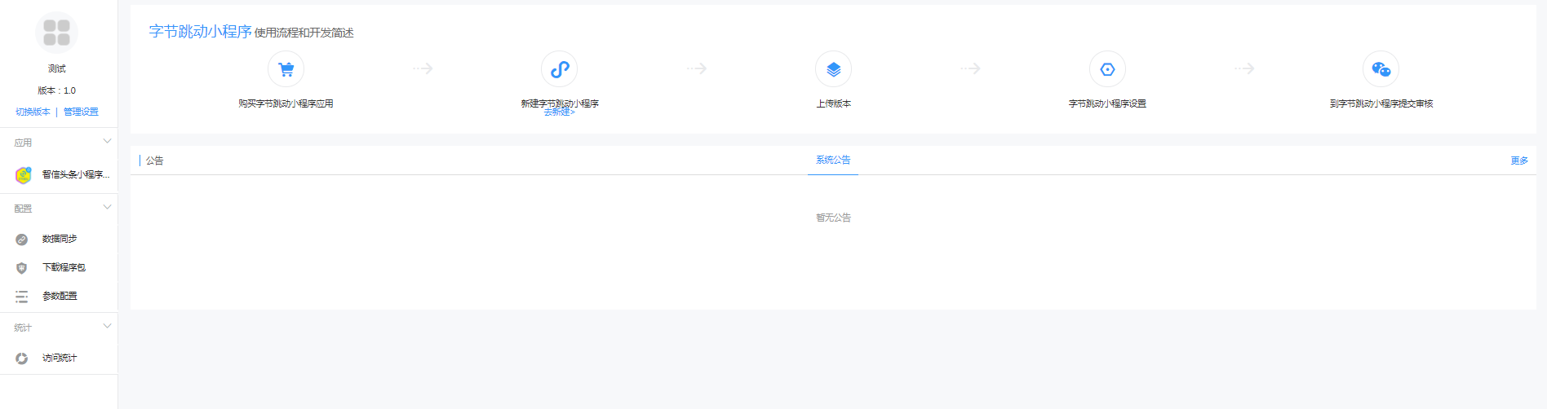Click the chat icon for 到字节跳动小程序提交审核
1547x409 pixels.
point(1381,69)
